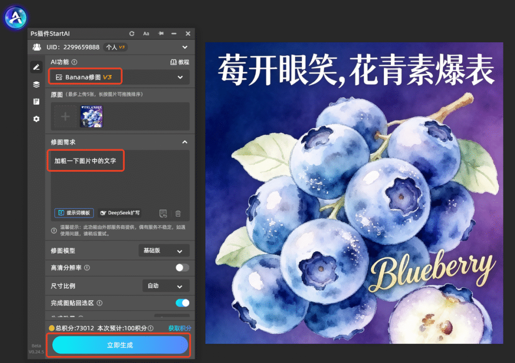Click the trash icon to clear prompt
The image size is (515, 363).
click(178, 213)
